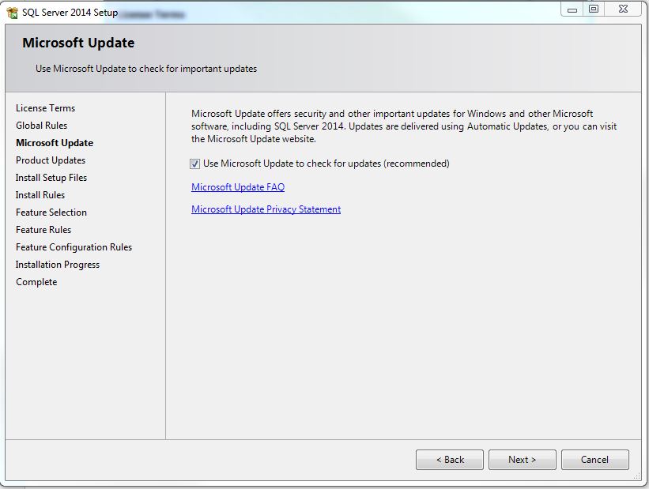Minimize the SQL Server Setup window
Image resolution: width=649 pixels, height=489 pixels.
pyautogui.click(x=572, y=9)
